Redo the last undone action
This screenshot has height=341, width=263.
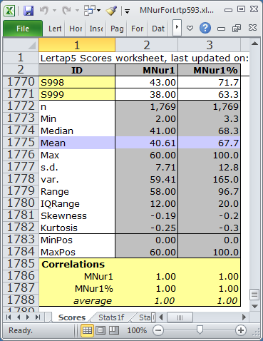(x=66, y=10)
